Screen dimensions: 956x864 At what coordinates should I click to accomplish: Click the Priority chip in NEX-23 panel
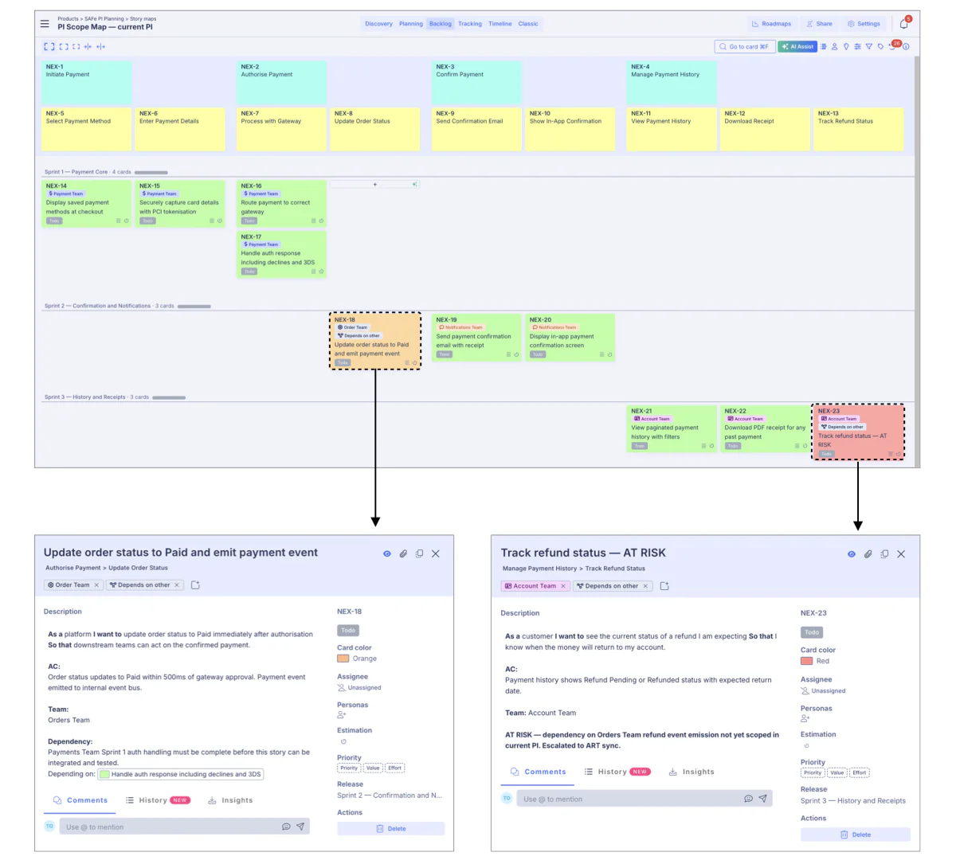point(813,772)
